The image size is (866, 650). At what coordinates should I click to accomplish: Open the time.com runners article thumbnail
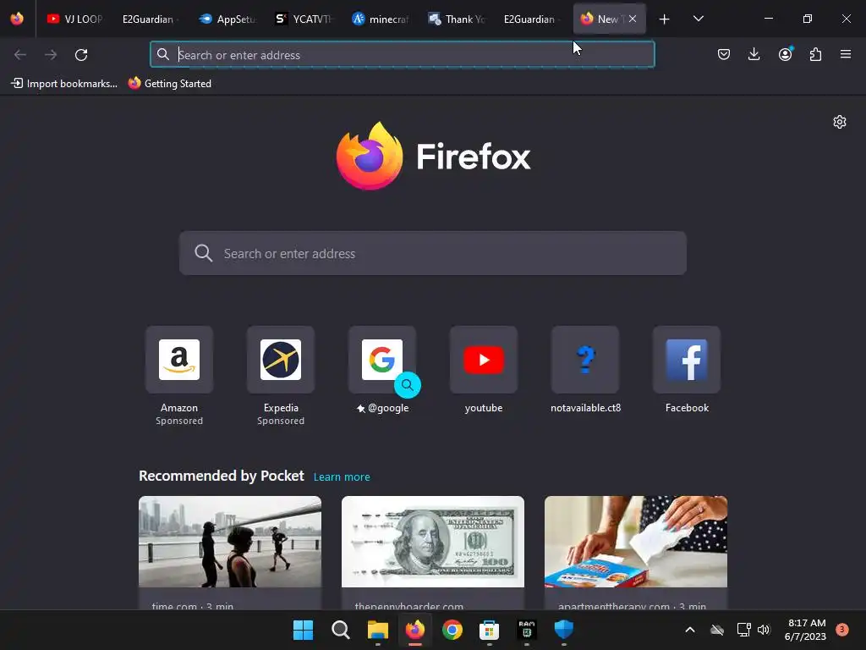tap(230, 542)
